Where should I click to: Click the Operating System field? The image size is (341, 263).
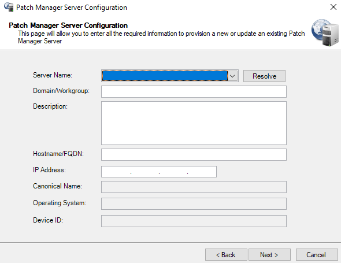tap(194, 203)
